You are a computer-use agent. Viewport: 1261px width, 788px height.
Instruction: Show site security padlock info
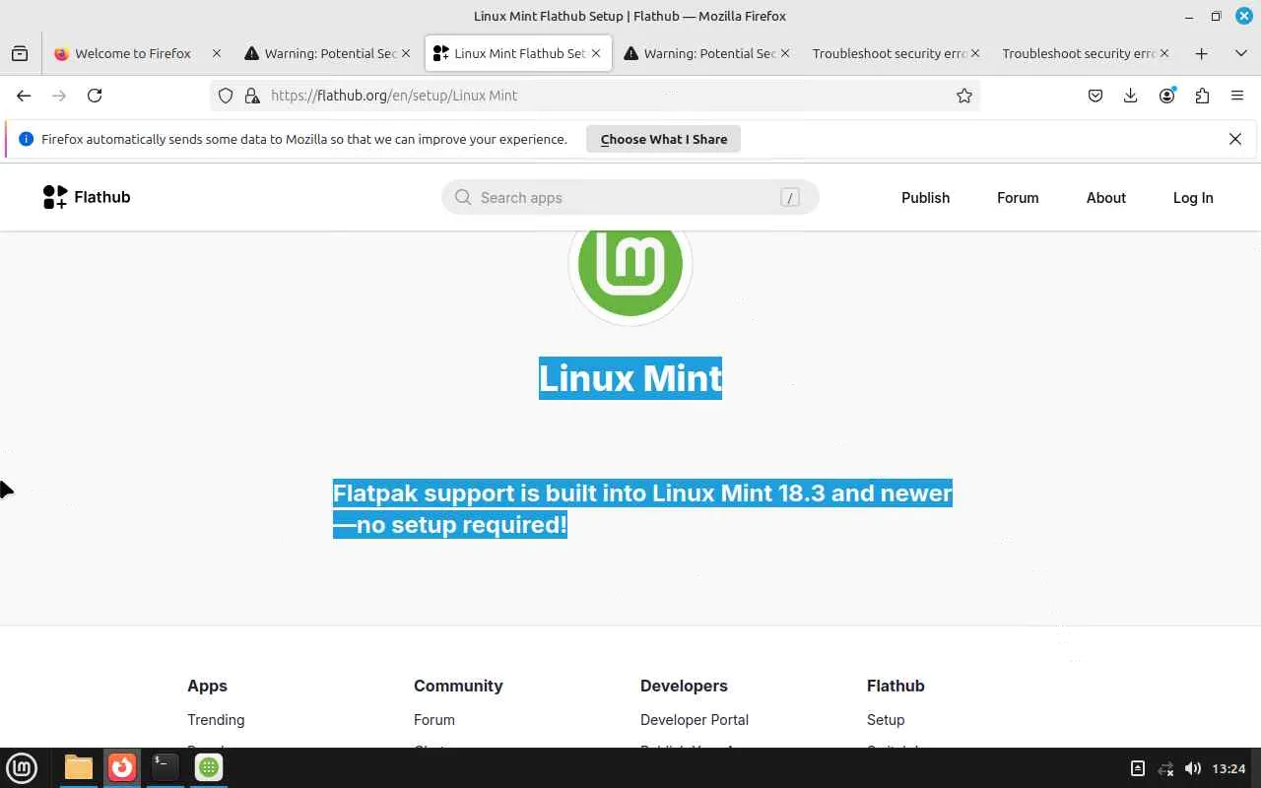pos(252,96)
